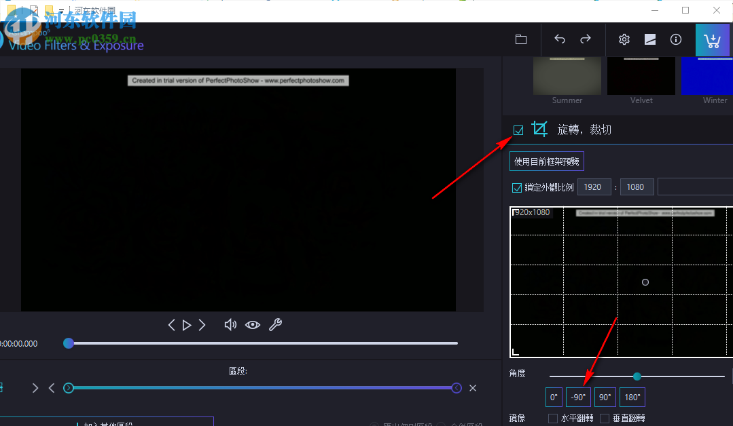This screenshot has width=733, height=426.
Task: Click the 使用目前框架預覽 button
Action: [547, 161]
